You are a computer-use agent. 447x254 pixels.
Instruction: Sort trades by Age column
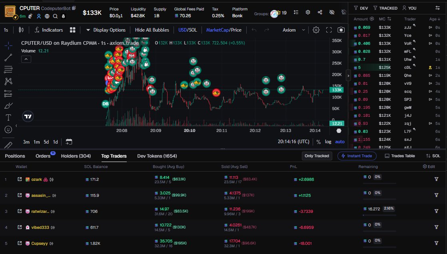point(435,19)
